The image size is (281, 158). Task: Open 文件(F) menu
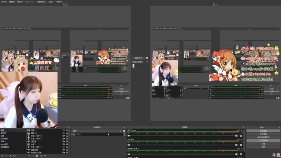[x=4, y=2]
